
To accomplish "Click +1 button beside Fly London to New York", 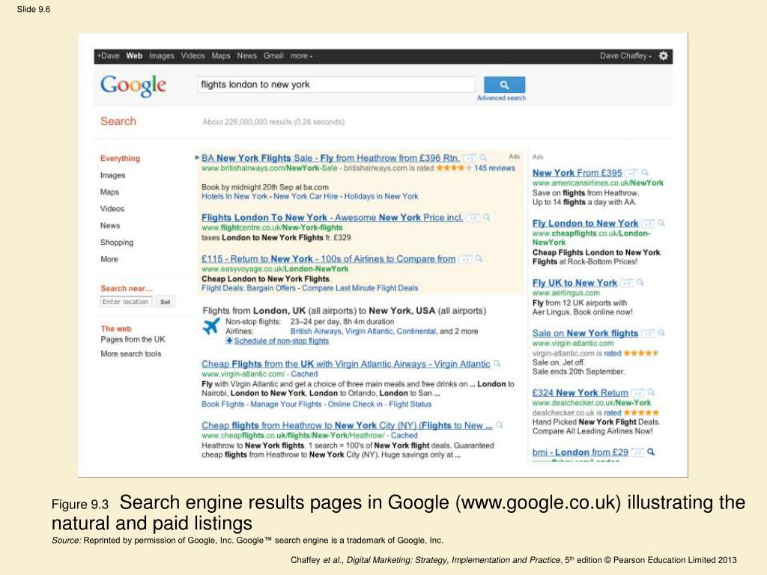I will pyautogui.click(x=648, y=223).
